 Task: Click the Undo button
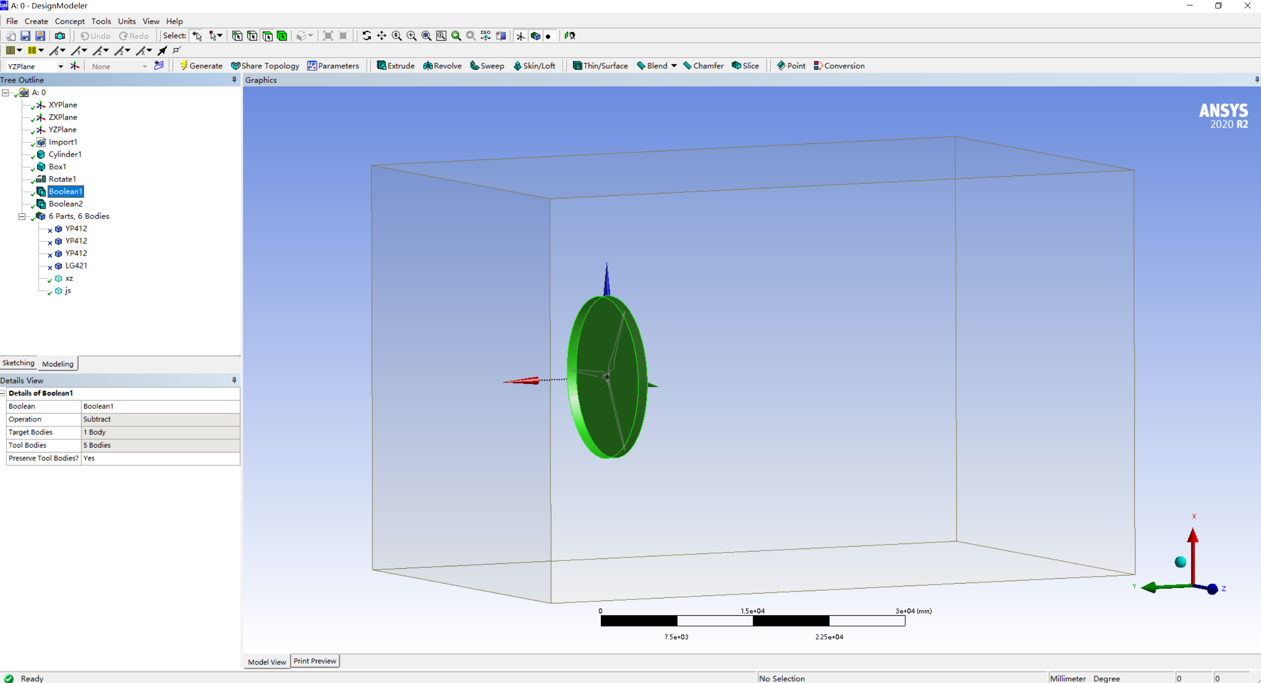pyautogui.click(x=95, y=36)
